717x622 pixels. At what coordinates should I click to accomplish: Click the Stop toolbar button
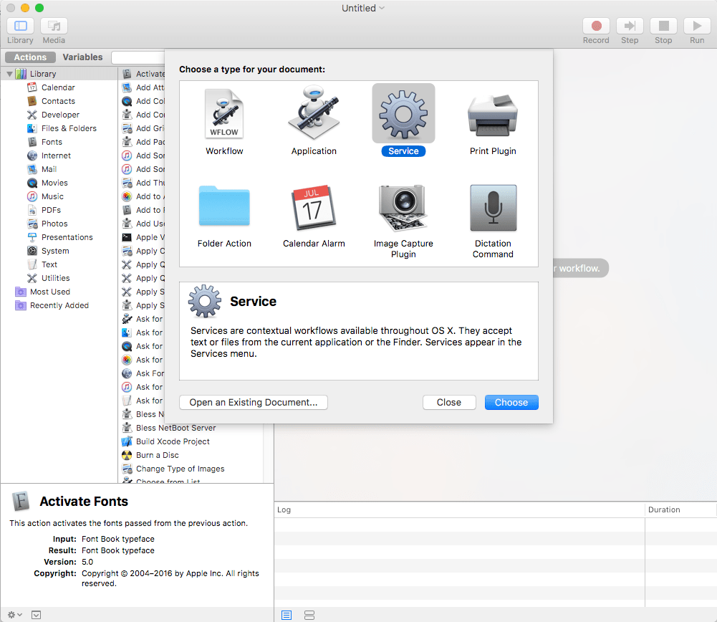tap(663, 26)
